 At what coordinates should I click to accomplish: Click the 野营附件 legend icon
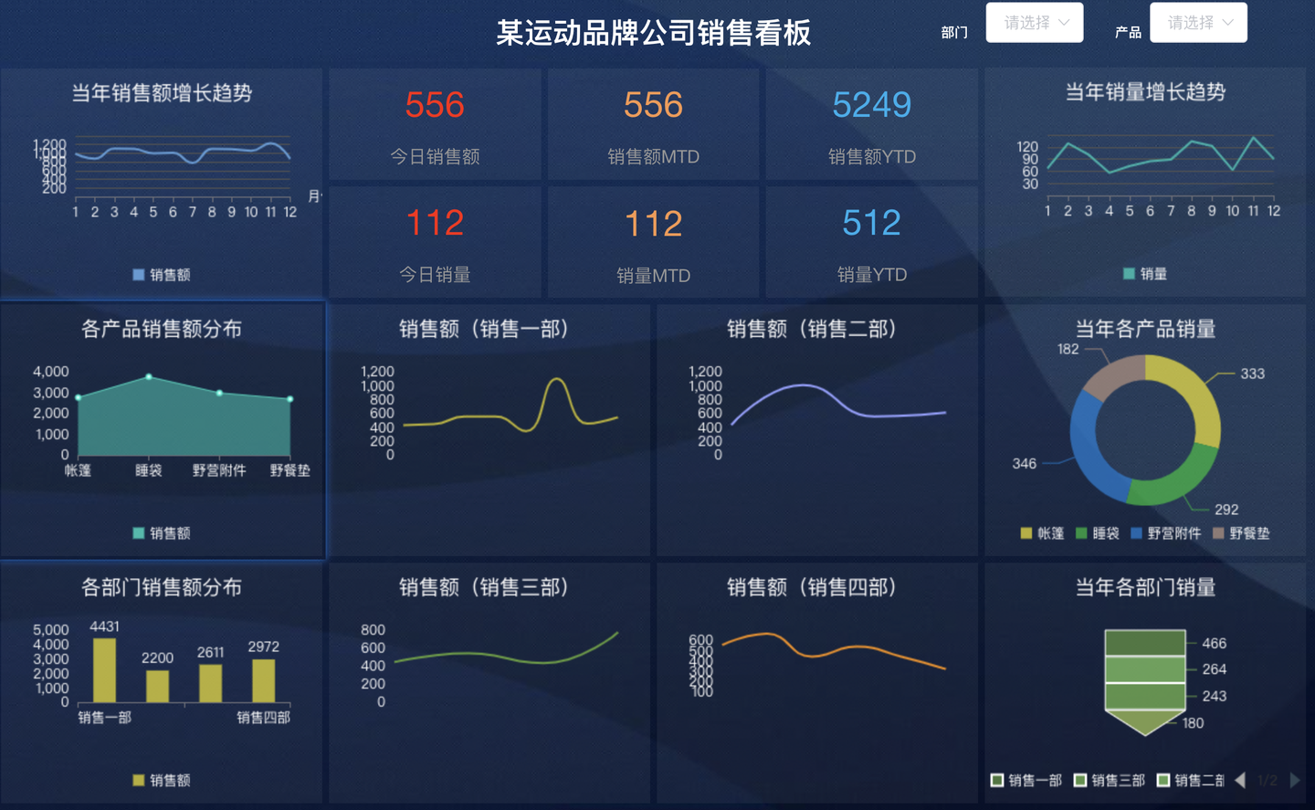point(1138,532)
